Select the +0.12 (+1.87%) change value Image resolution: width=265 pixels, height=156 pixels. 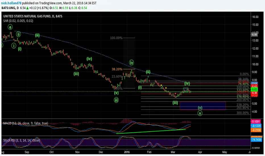tap(39, 8)
